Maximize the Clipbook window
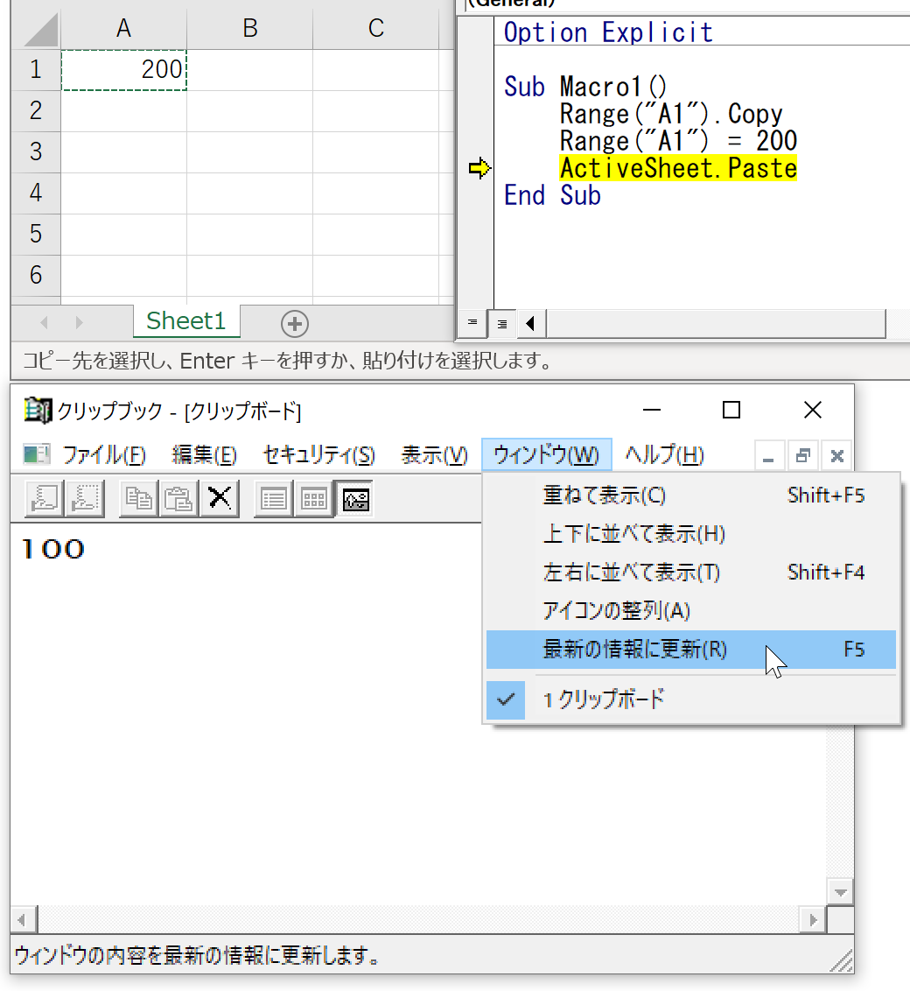Screen dimensions: 910x991 pos(731,411)
